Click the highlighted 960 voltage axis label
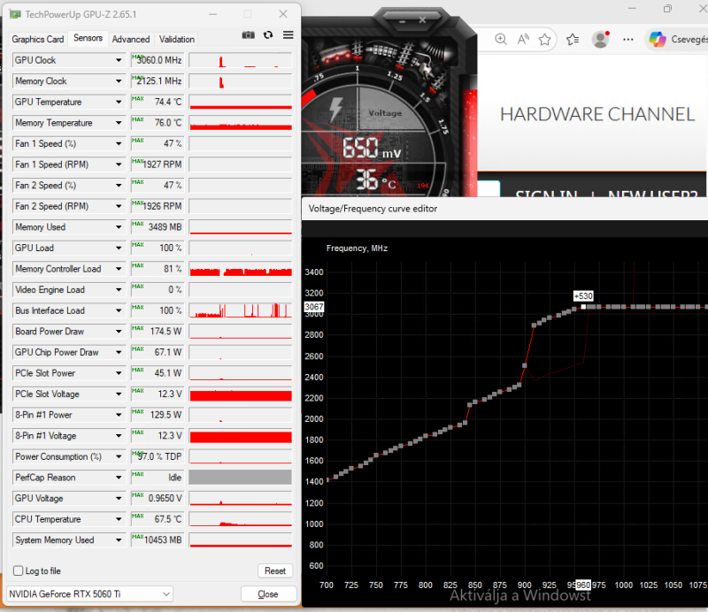Image resolution: width=708 pixels, height=612 pixels. coord(583,585)
